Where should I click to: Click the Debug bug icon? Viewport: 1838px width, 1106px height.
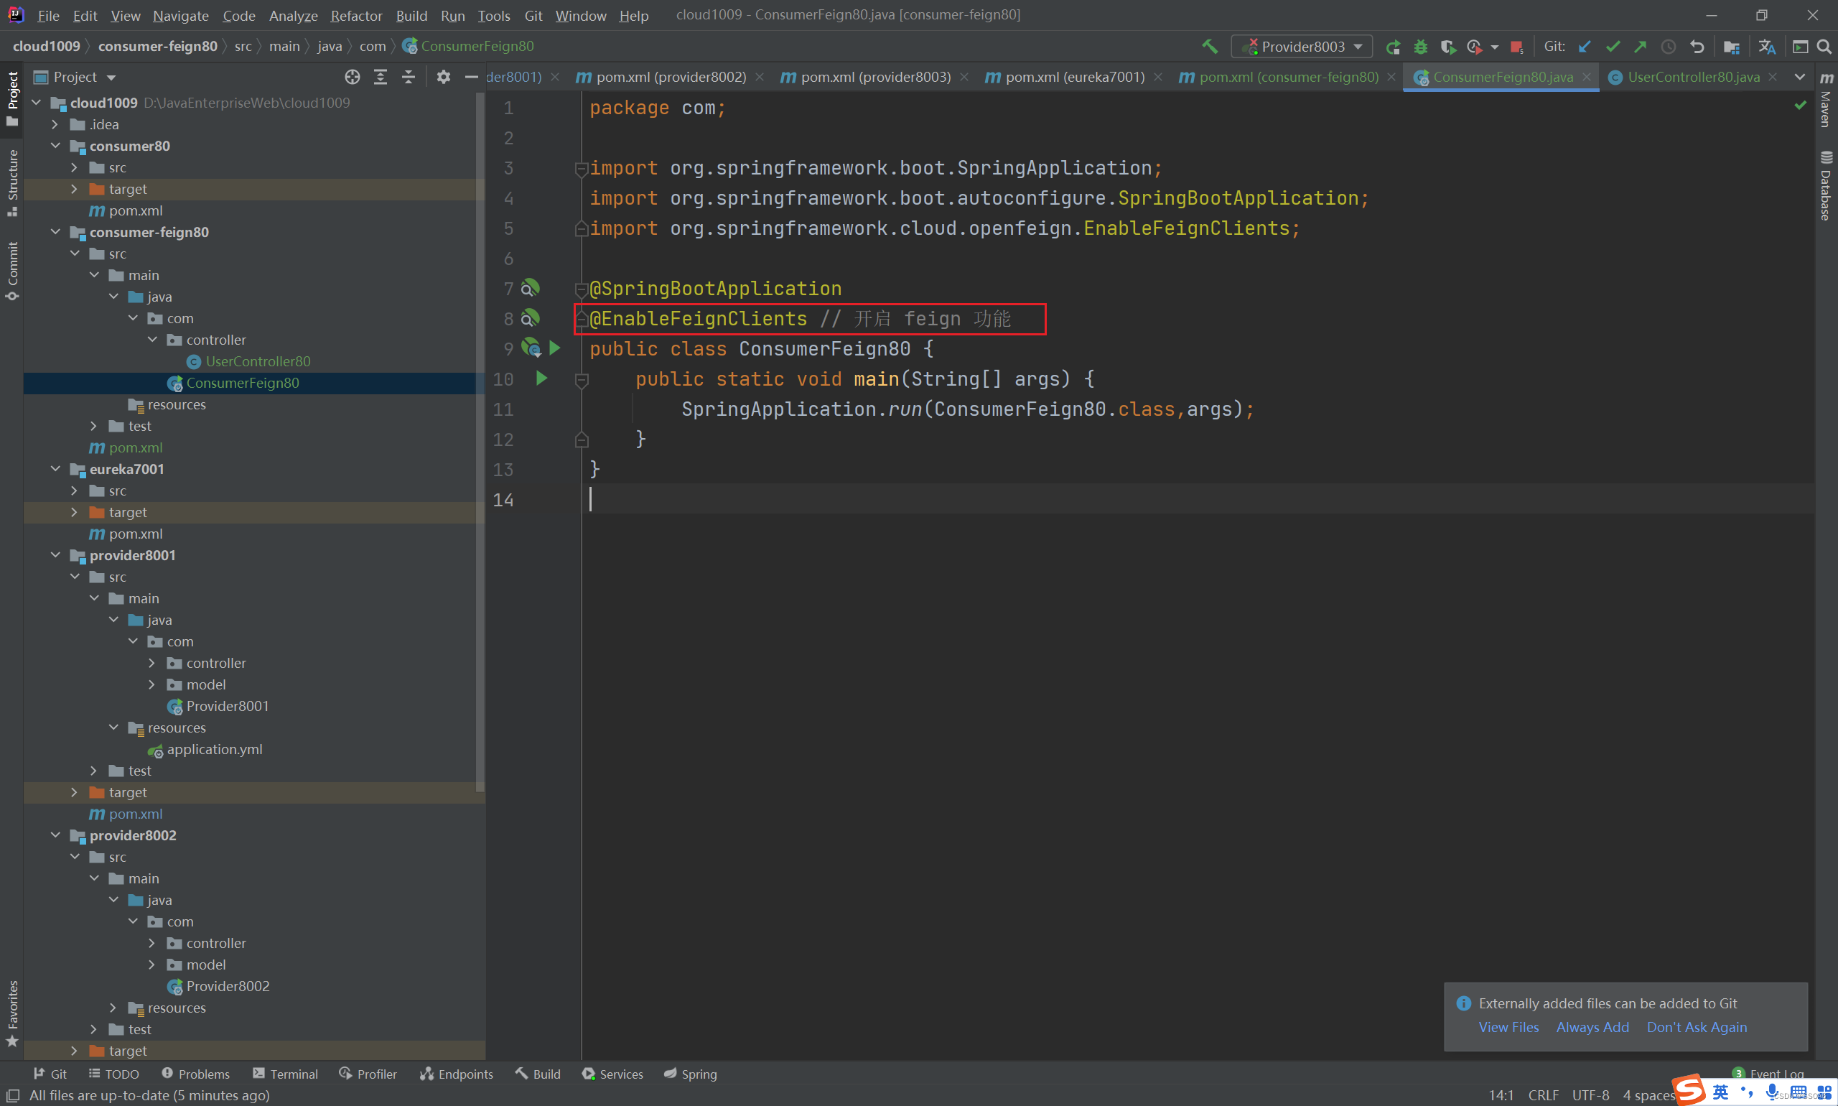pos(1420,46)
